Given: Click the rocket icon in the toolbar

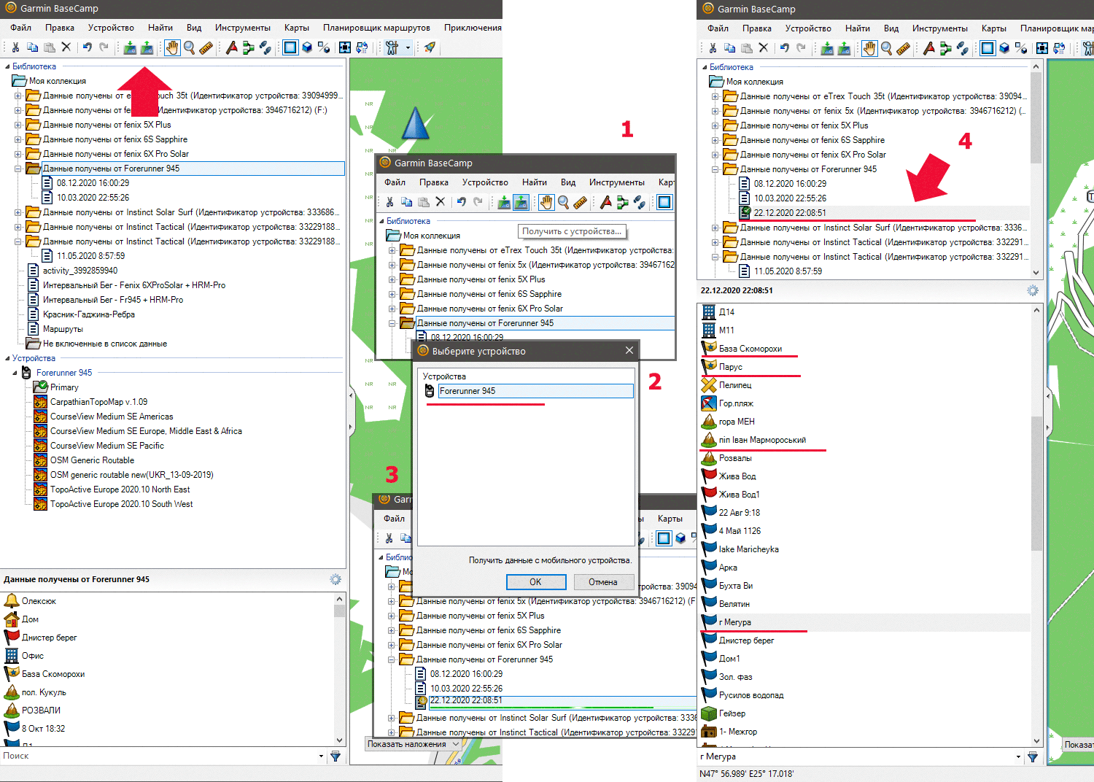Looking at the screenshot, I should 430,47.
